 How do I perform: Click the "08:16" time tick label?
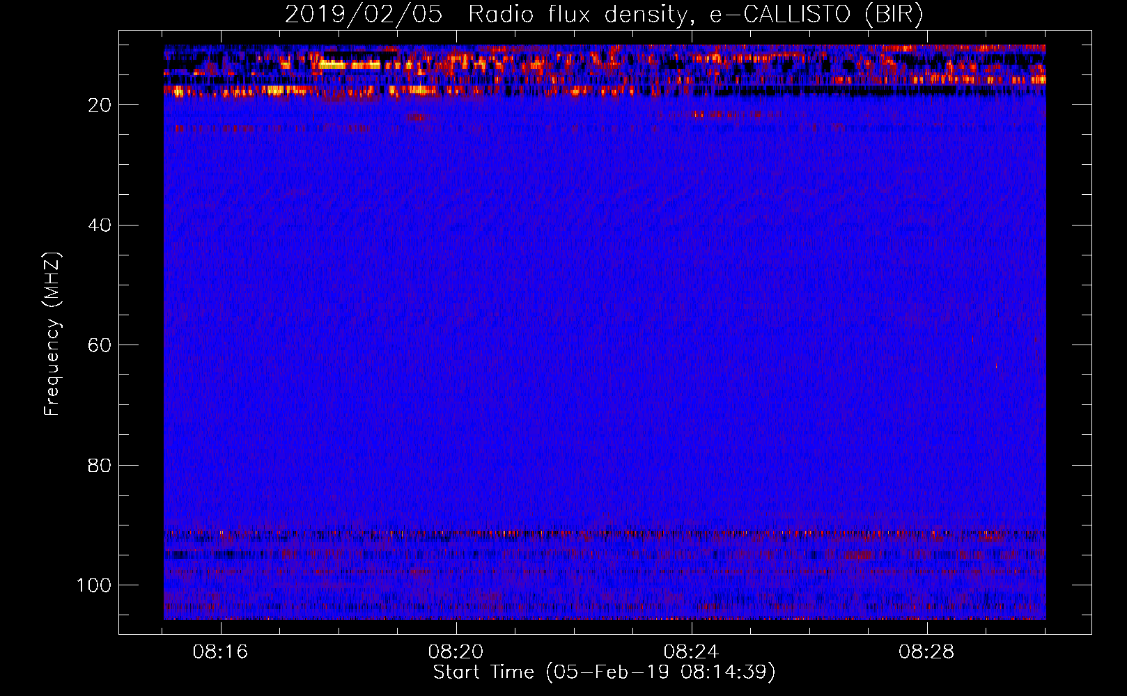[x=221, y=652]
